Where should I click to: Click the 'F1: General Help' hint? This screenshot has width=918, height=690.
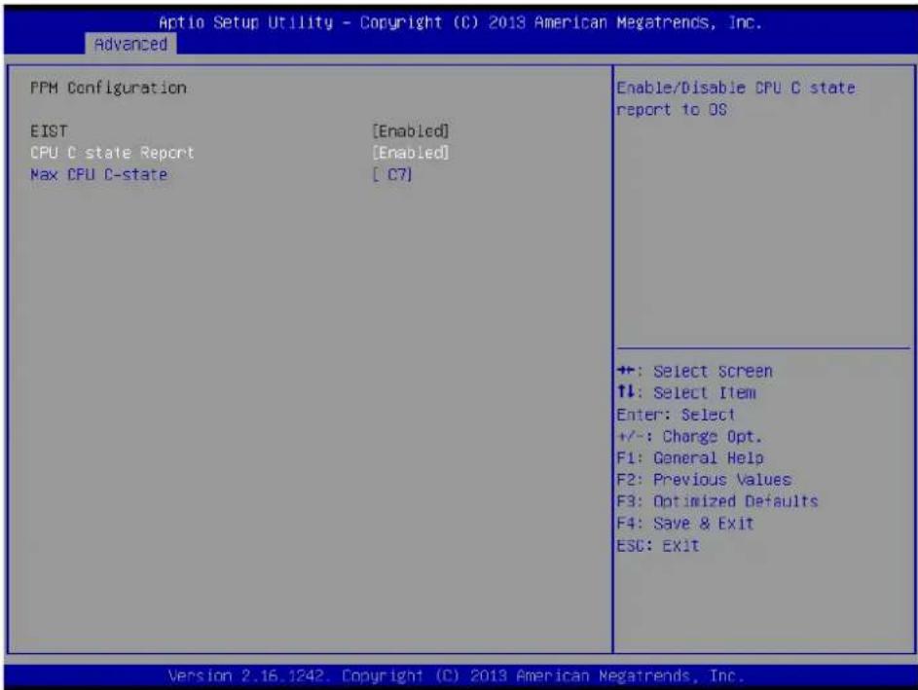690,457
